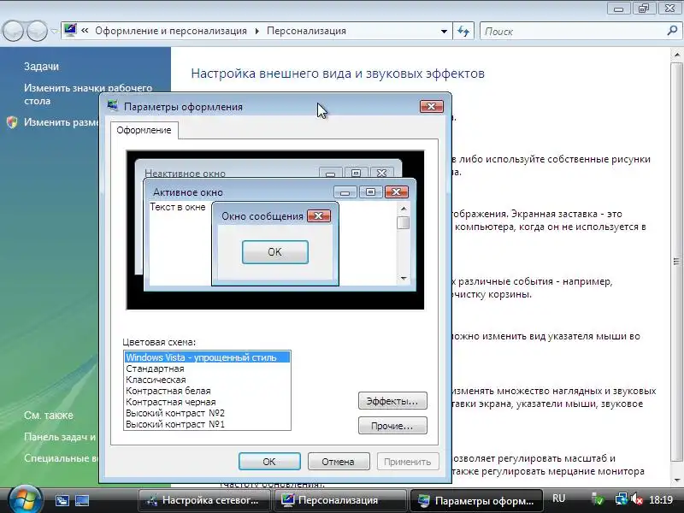Click the preview window scrollbar down arrow
The image size is (684, 513).
coord(404,279)
